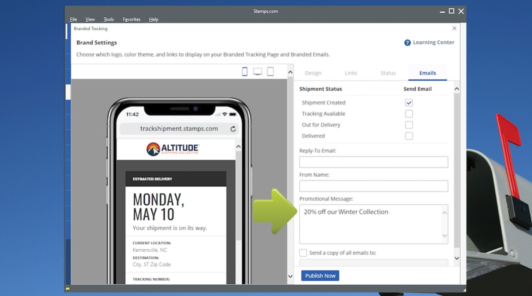Select the tablet preview icon
532x296 pixels.
click(270, 72)
